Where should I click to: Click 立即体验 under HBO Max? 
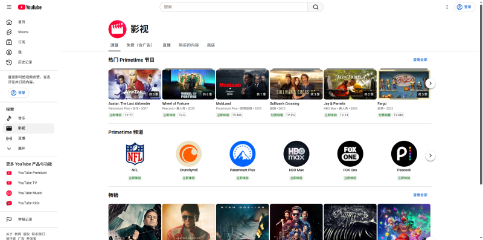coord(296,178)
